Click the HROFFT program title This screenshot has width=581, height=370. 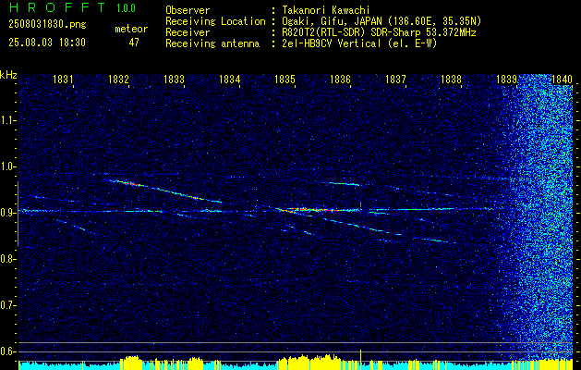pos(56,7)
